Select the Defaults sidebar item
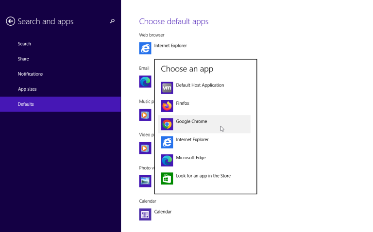This screenshot has width=373, height=232. tap(26, 104)
